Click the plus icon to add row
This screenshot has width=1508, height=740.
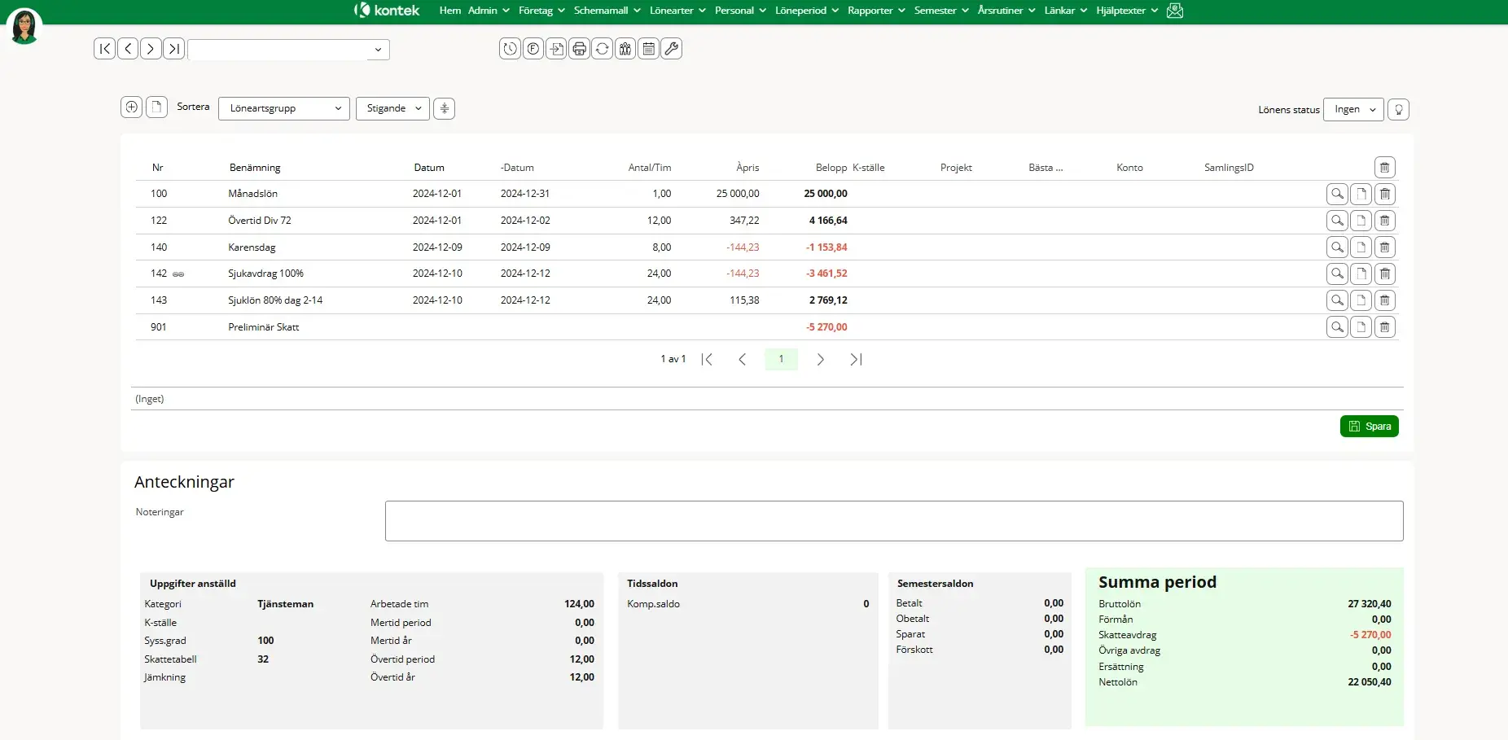[131, 107]
